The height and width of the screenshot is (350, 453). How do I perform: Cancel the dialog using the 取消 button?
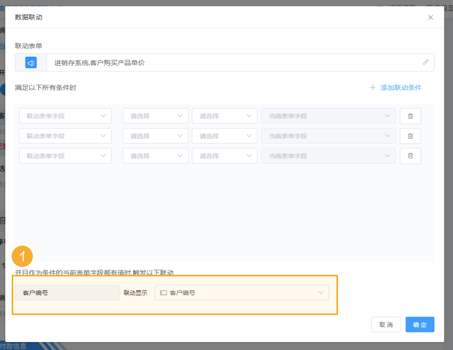[386, 324]
